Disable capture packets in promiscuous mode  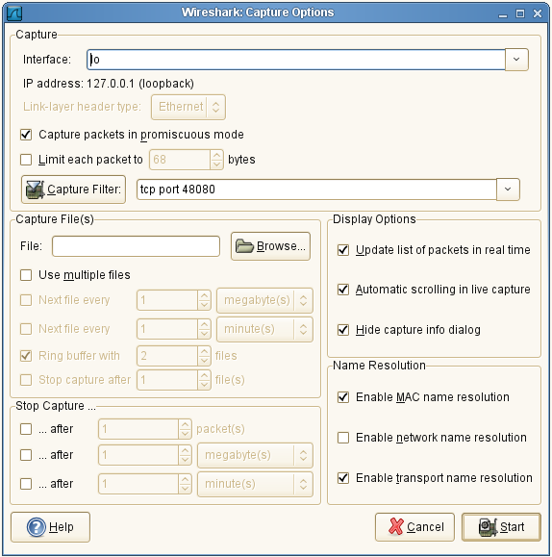pos(26,135)
